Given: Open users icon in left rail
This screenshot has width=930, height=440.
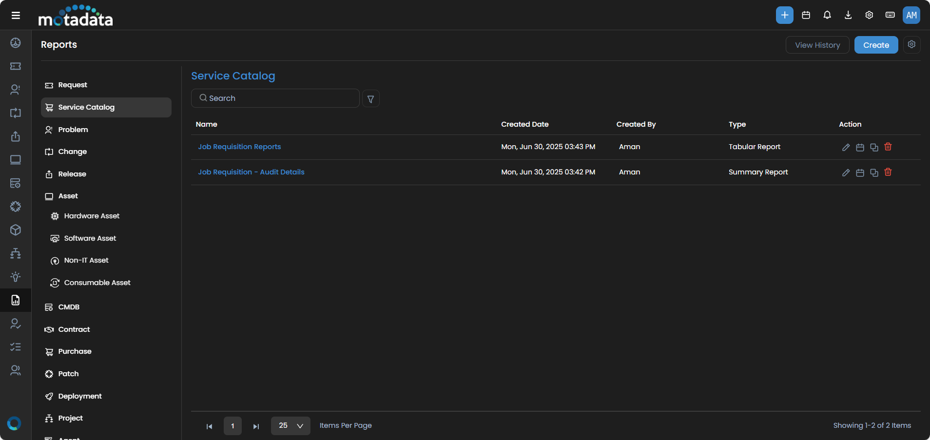Looking at the screenshot, I should point(16,370).
